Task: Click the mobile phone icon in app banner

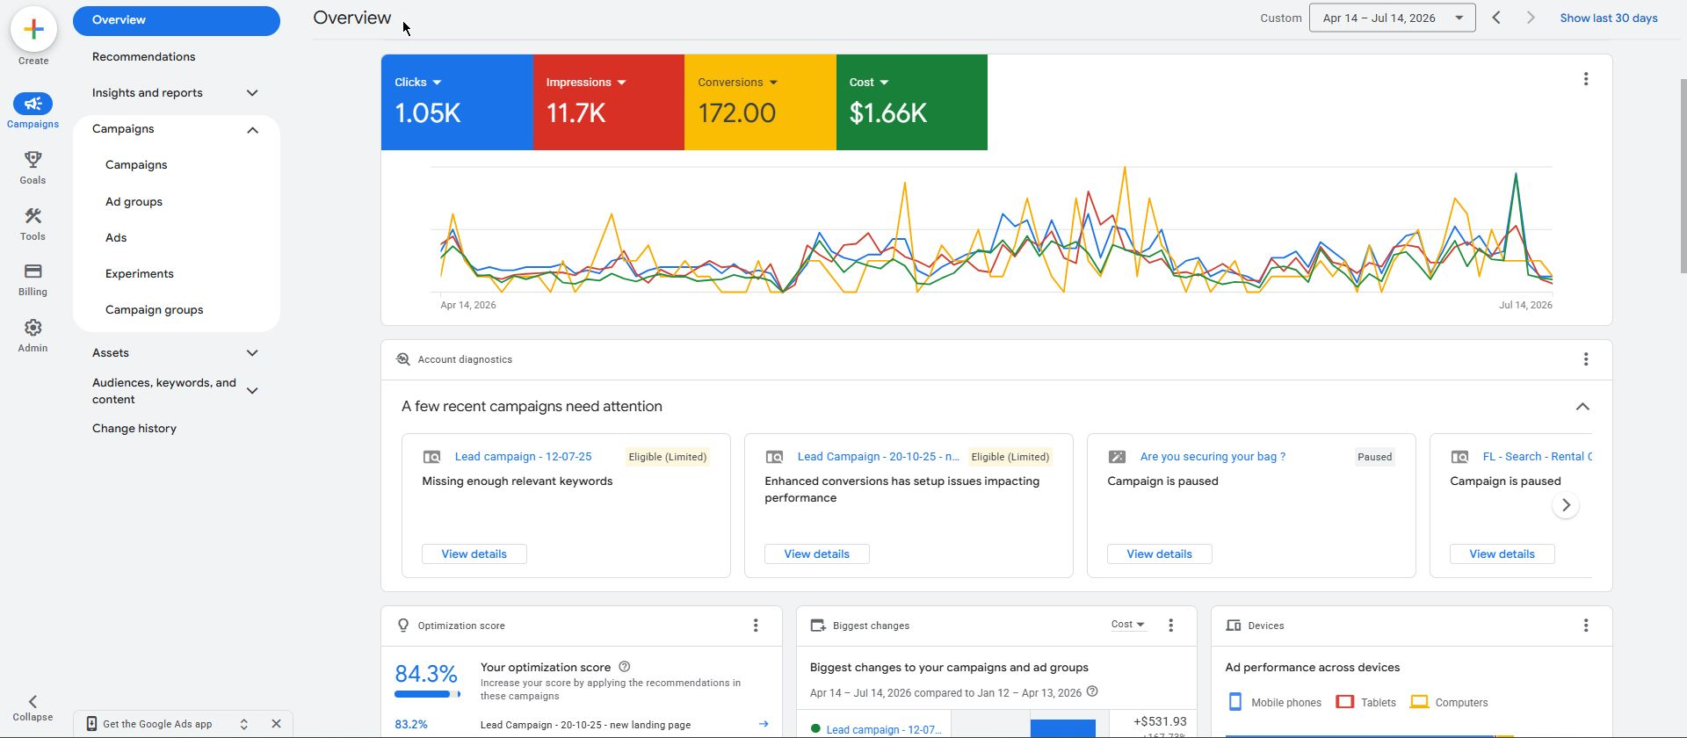Action: pyautogui.click(x=91, y=724)
